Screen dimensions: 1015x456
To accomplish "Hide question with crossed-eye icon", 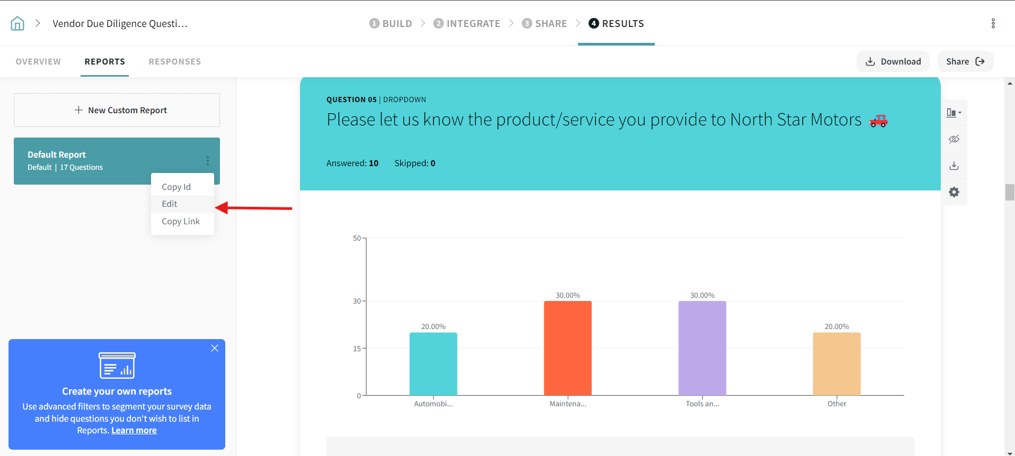I will pos(954,139).
